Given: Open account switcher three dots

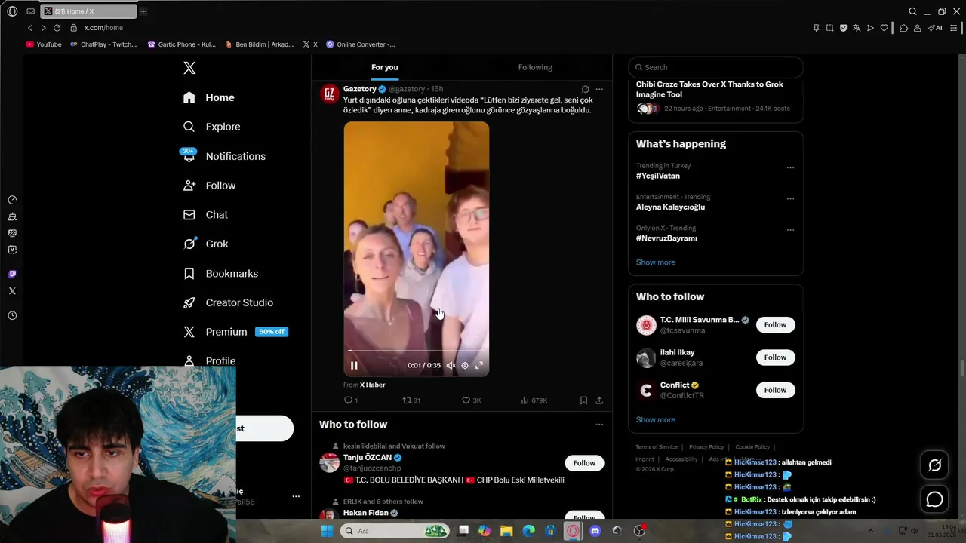Looking at the screenshot, I should click(296, 496).
